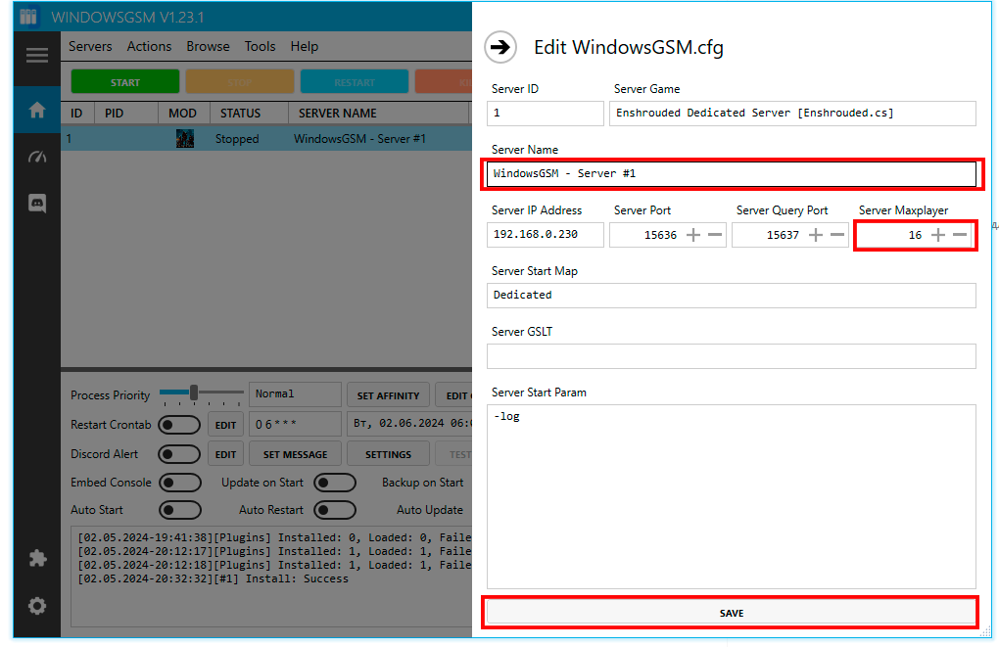Click the MOD column header
Viewport: 999px width, 647px height.
(184, 114)
